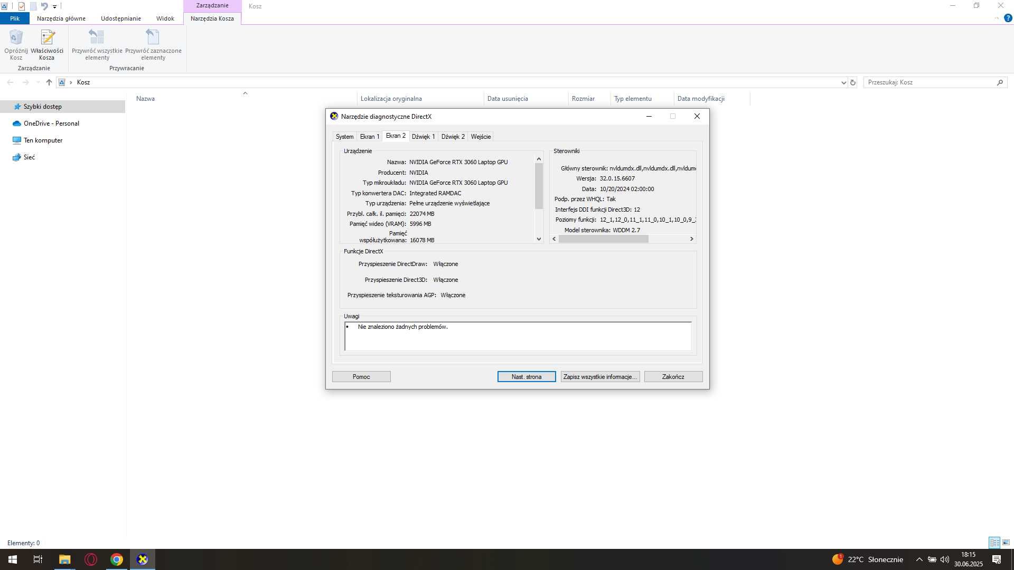The height and width of the screenshot is (570, 1014).
Task: Open Task View on taskbar
Action: coord(37,559)
